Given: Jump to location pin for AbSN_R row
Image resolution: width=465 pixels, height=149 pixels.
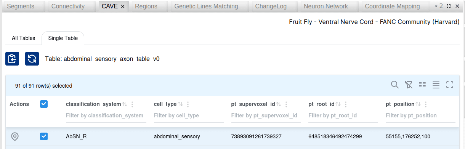Looking at the screenshot, I should click(x=15, y=136).
